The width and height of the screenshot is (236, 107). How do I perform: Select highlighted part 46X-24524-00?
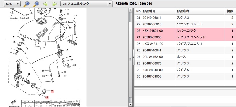point(153,31)
